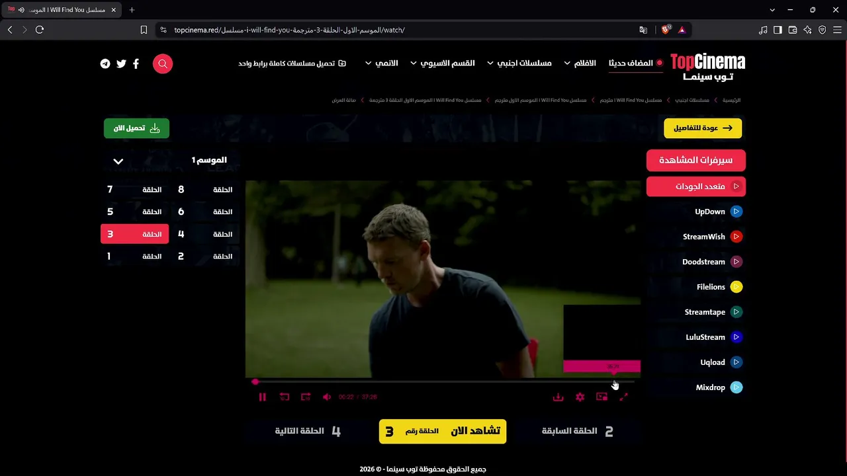Bookmark this page with the bookmark icon
Viewport: 847px width, 476px height.
coord(144,30)
